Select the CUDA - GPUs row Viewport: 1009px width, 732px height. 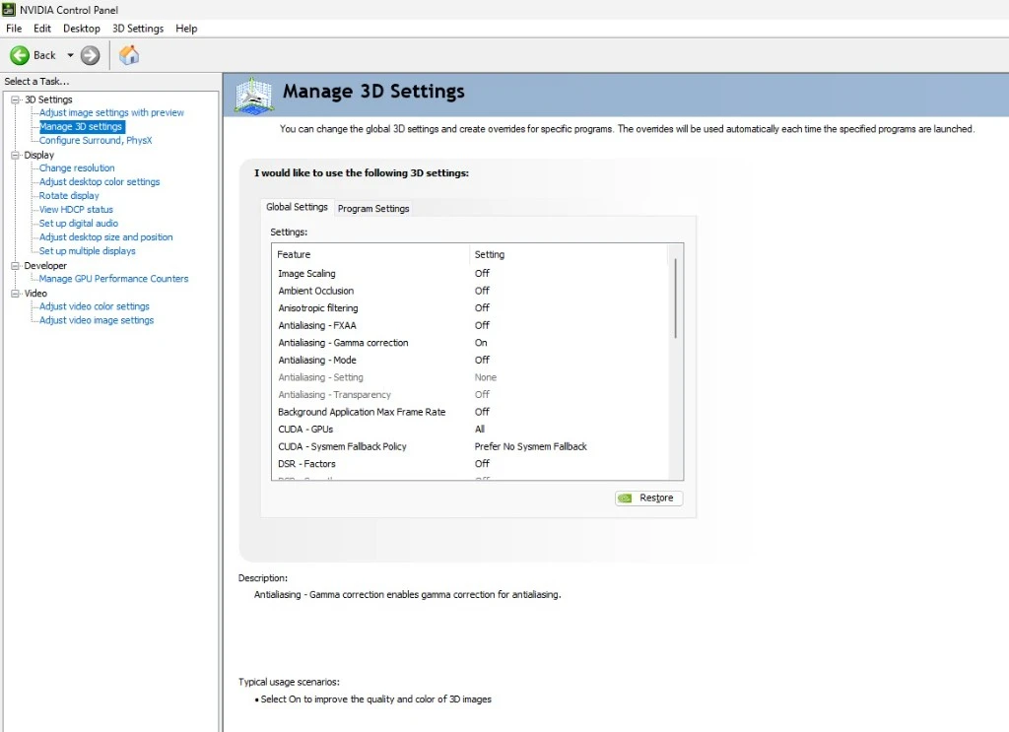click(x=470, y=429)
